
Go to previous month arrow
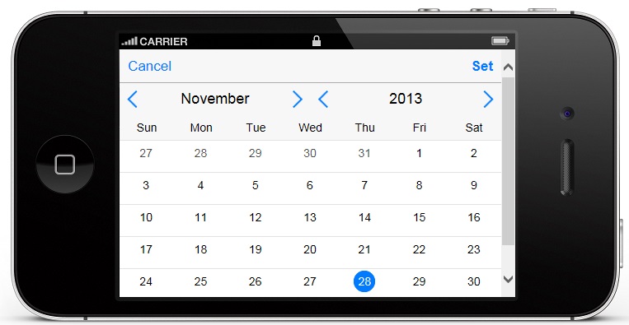click(x=133, y=99)
